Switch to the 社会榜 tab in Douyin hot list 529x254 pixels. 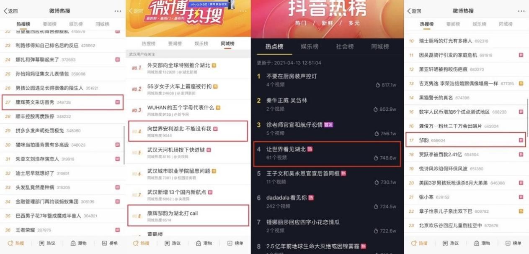point(345,47)
